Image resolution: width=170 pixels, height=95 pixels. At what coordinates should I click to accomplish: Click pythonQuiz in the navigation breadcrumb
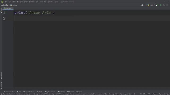click(5, 5)
